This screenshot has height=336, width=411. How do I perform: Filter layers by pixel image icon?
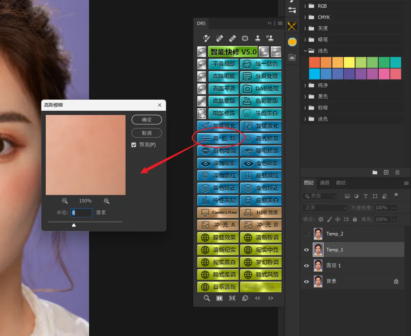click(x=347, y=196)
